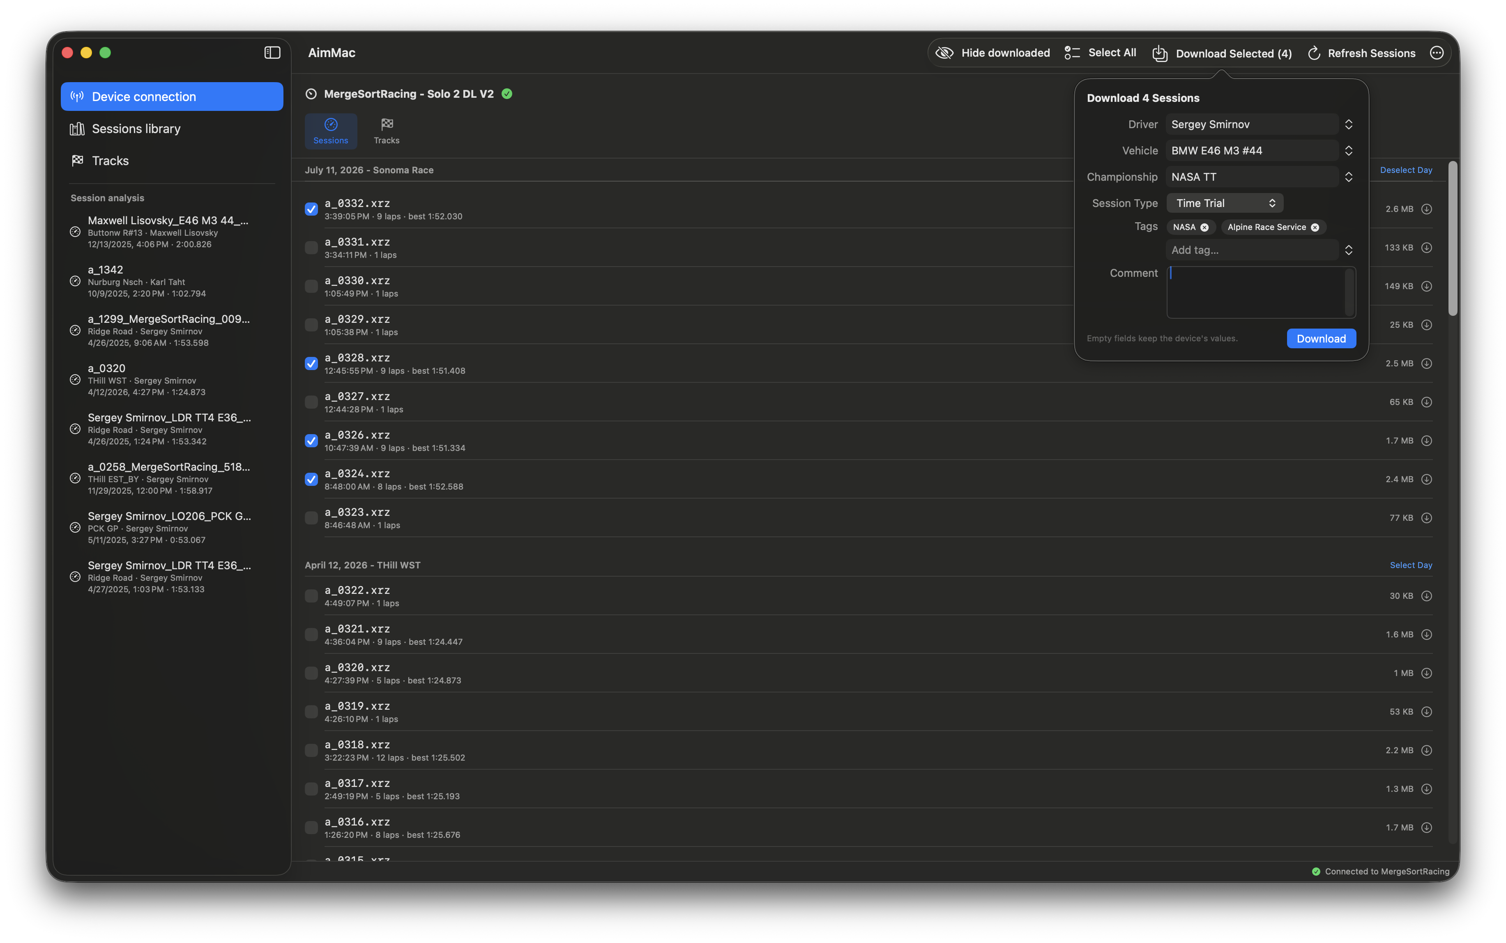Open a_0258_MergeSortRacing session analysis
1506x943 pixels.
172,478
